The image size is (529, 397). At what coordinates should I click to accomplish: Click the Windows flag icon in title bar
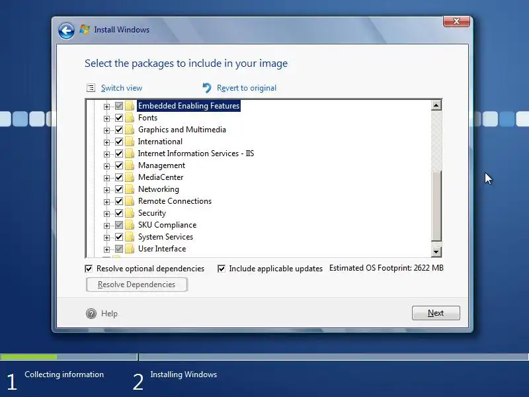85,29
